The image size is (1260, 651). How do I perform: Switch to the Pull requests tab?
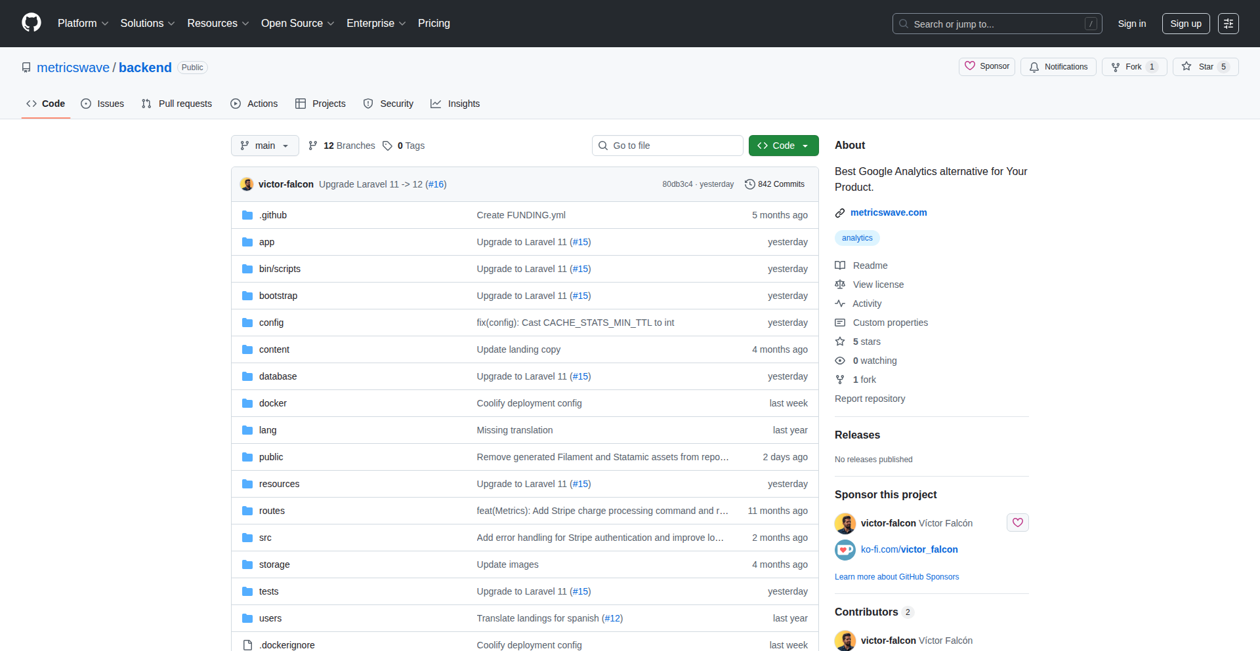pyautogui.click(x=177, y=104)
